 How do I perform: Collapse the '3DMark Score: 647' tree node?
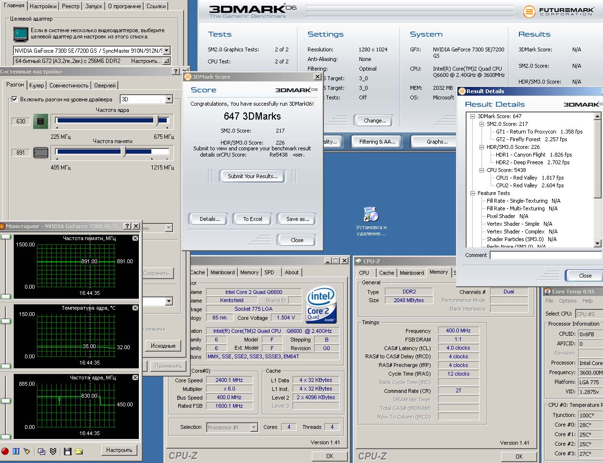click(x=473, y=116)
